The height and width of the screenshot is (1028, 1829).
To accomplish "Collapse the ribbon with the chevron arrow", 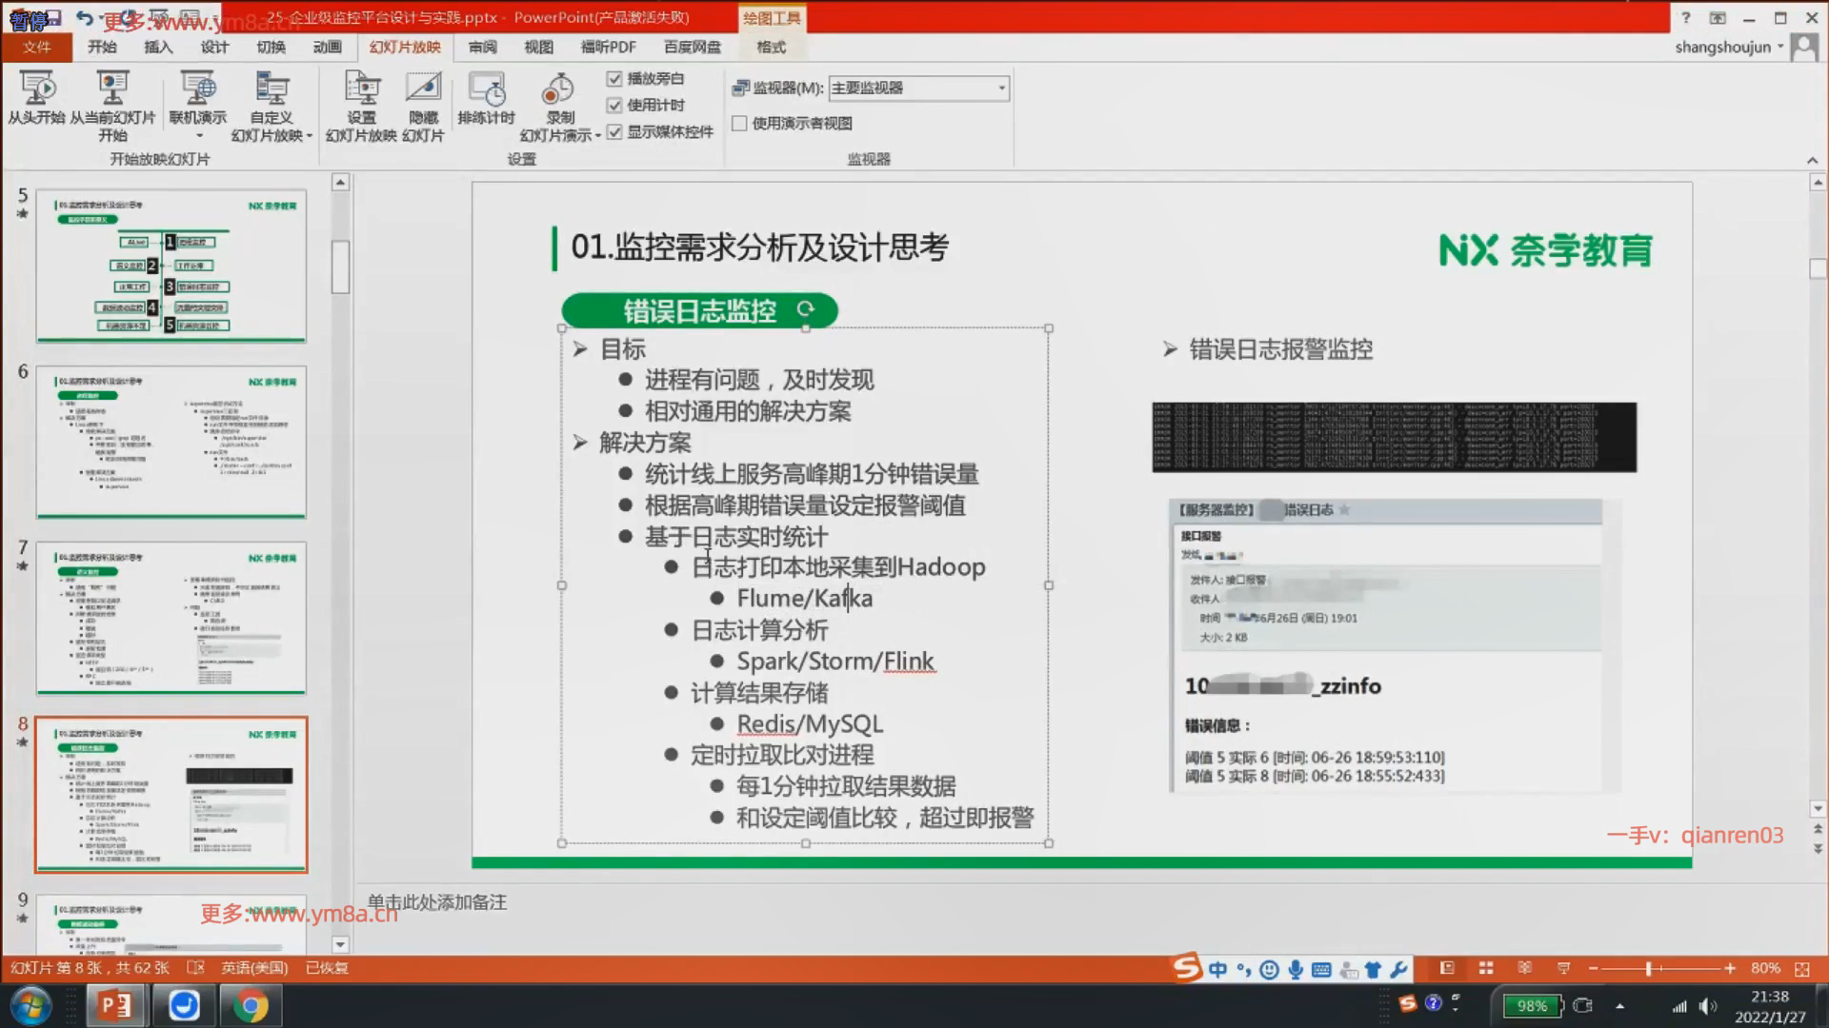I will pyautogui.click(x=1812, y=160).
